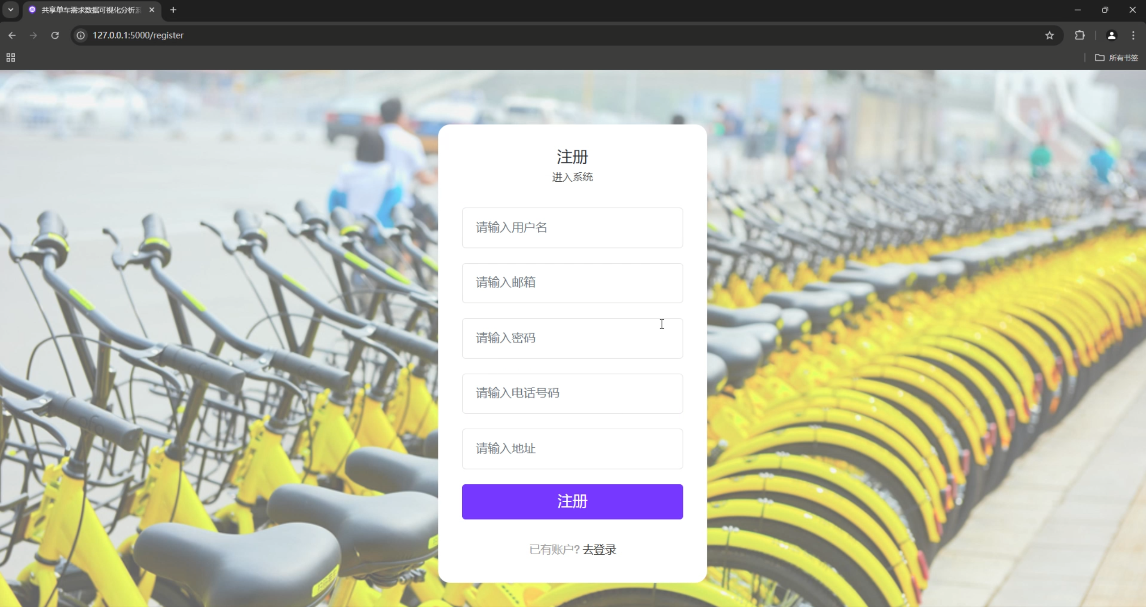Follow the 去登录 login link
The width and height of the screenshot is (1146, 607).
click(x=599, y=549)
